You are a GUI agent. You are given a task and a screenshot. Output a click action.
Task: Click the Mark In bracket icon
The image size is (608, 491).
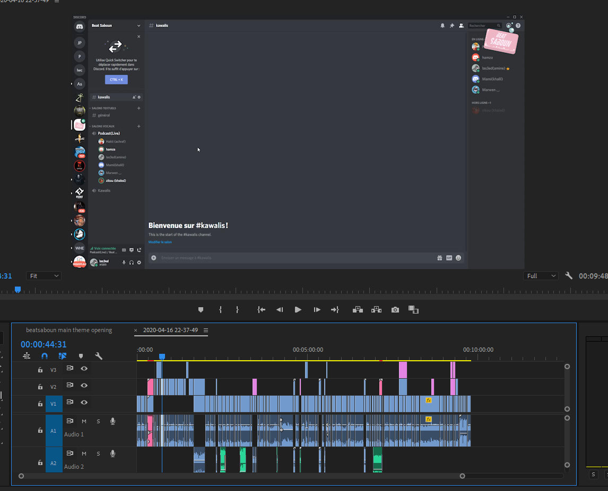[220, 310]
